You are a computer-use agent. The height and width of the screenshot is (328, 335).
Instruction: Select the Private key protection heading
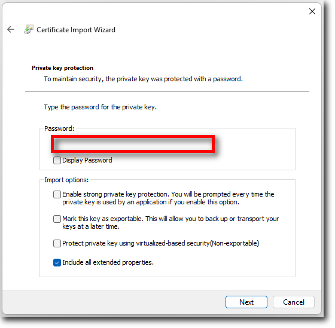(62, 68)
